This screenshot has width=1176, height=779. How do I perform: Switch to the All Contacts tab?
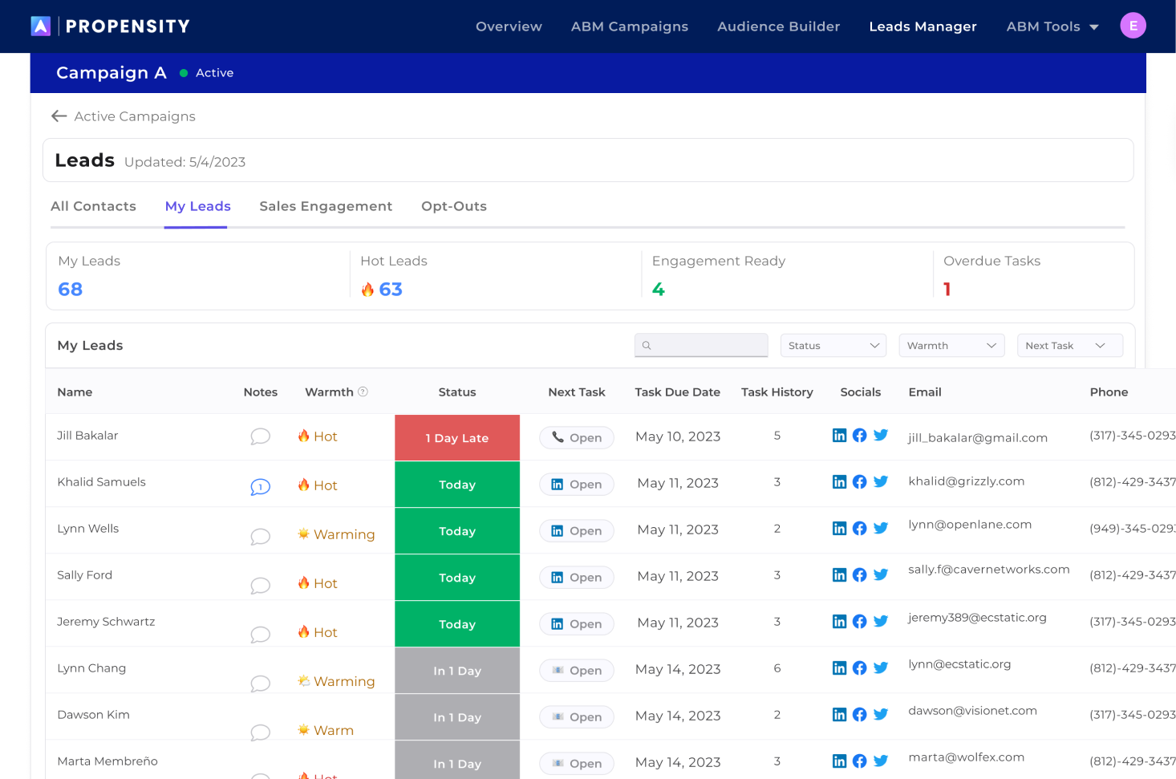pos(93,206)
